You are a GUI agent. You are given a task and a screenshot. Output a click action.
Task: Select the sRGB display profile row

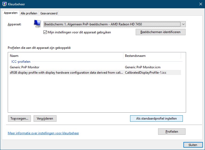click(x=65, y=73)
